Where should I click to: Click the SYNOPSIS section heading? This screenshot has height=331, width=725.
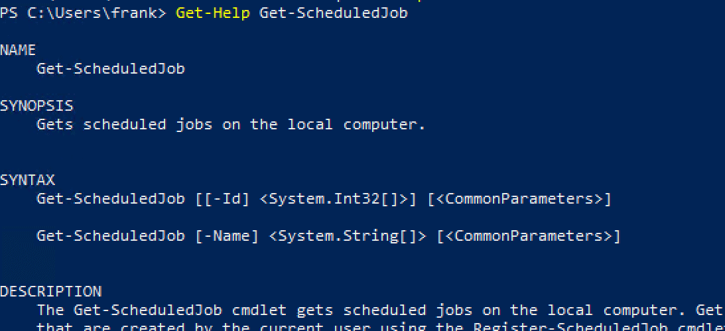[x=36, y=105]
